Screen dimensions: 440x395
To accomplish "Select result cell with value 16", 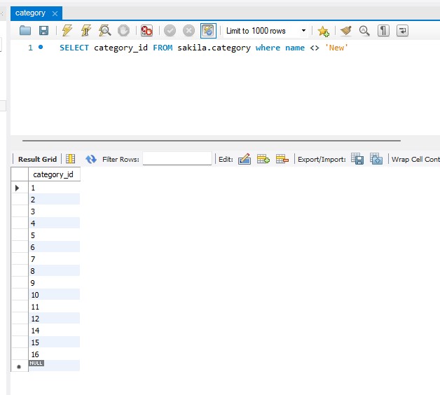I will pyautogui.click(x=54, y=354).
